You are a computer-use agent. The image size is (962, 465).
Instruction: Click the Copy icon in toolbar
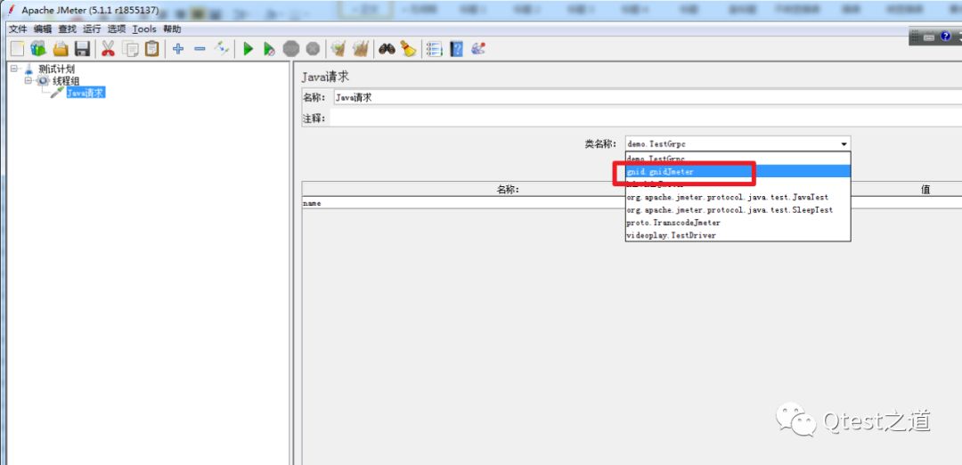click(130, 48)
